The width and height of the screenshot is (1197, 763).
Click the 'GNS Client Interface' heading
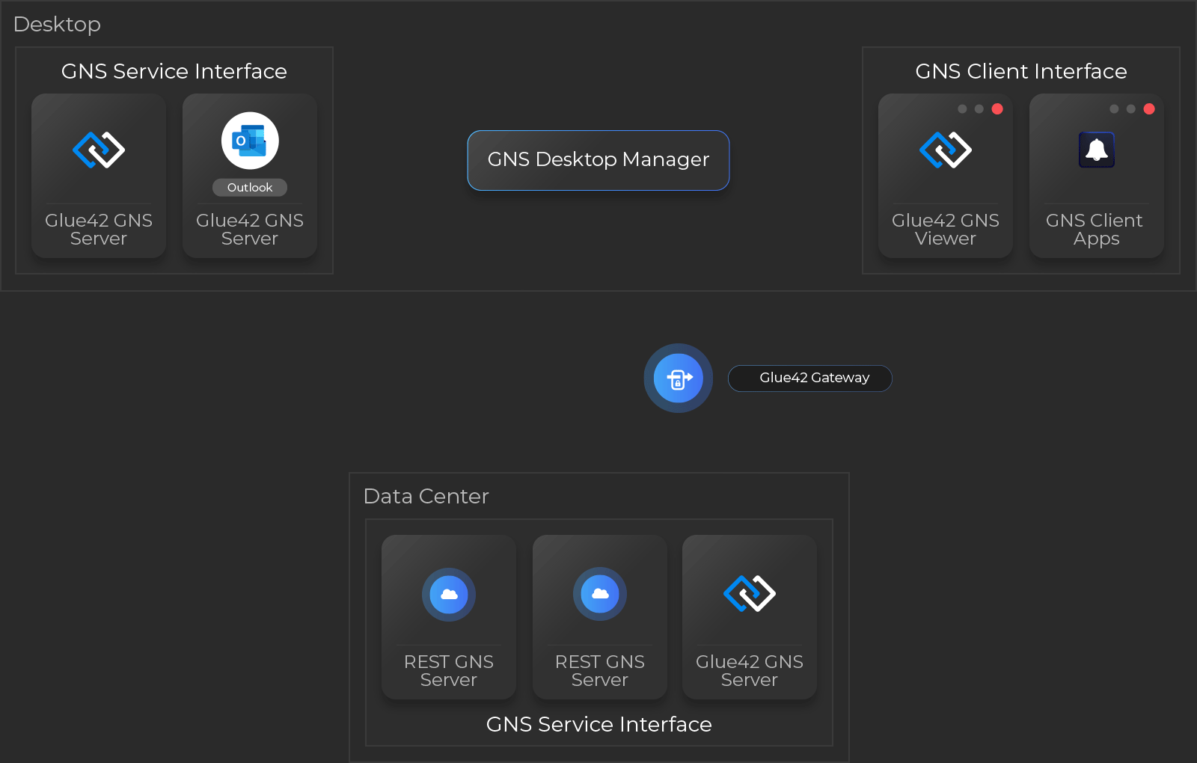click(1021, 71)
